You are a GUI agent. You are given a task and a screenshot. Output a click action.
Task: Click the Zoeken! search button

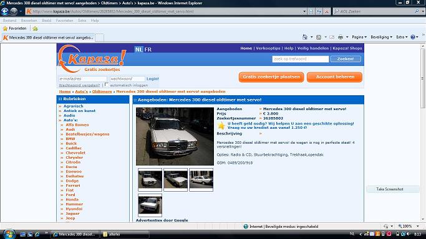346,59
